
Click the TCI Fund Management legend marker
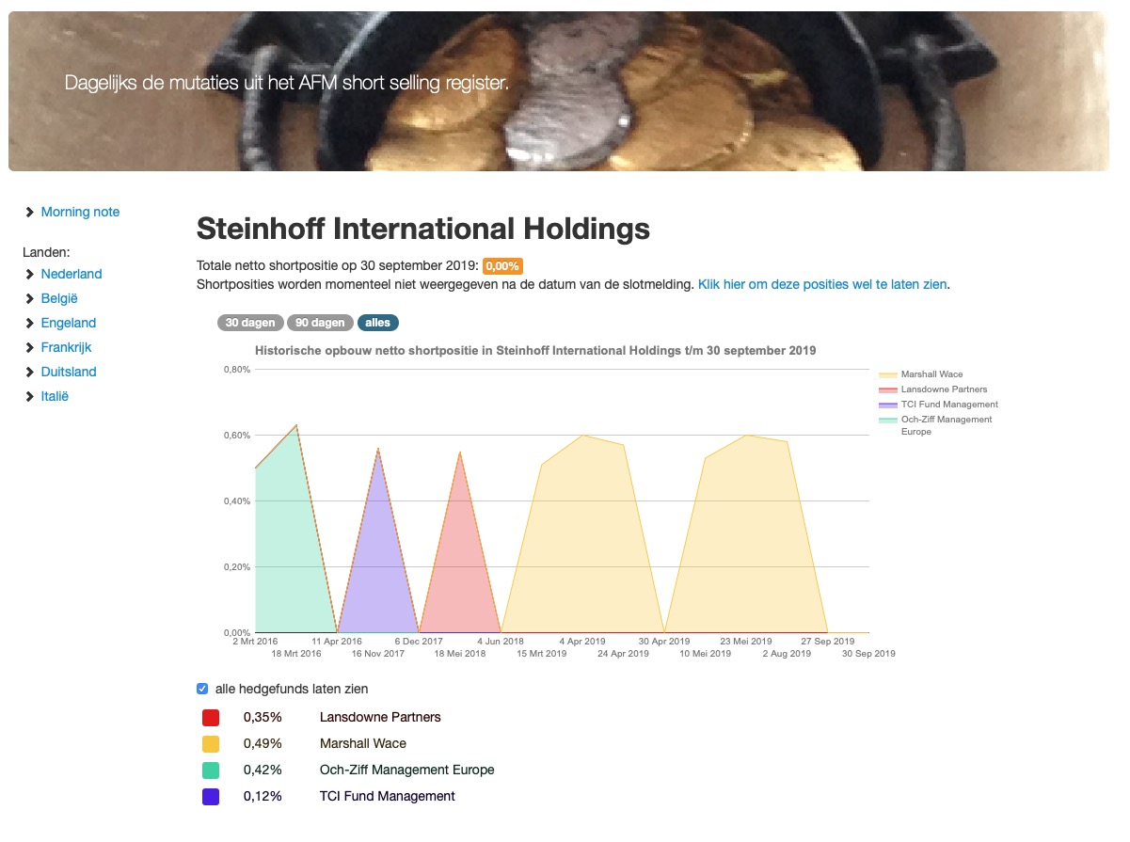click(x=888, y=404)
